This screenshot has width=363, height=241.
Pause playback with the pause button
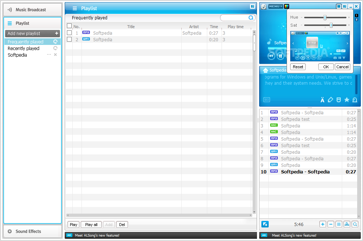(x=281, y=56)
